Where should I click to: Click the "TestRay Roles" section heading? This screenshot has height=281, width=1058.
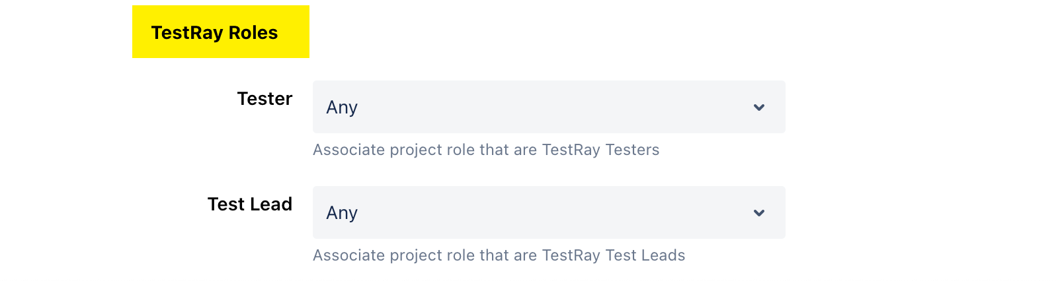pyautogui.click(x=214, y=33)
